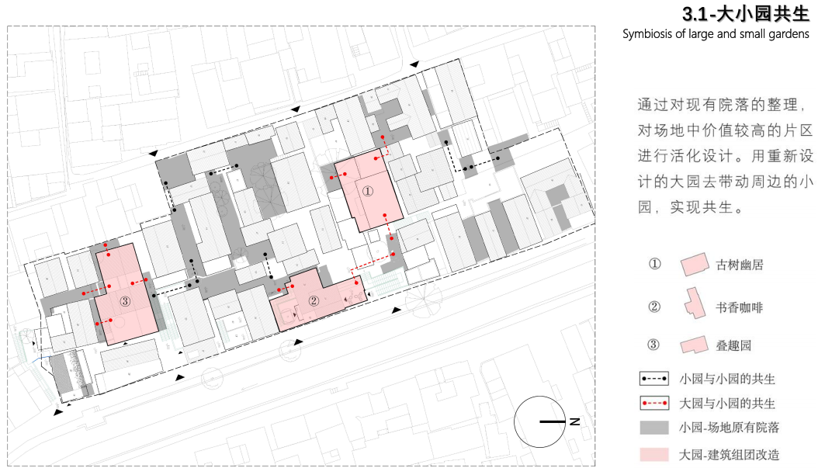Click the text line 园，实现共生。
This screenshot has height=468, width=825.
[x=692, y=207]
